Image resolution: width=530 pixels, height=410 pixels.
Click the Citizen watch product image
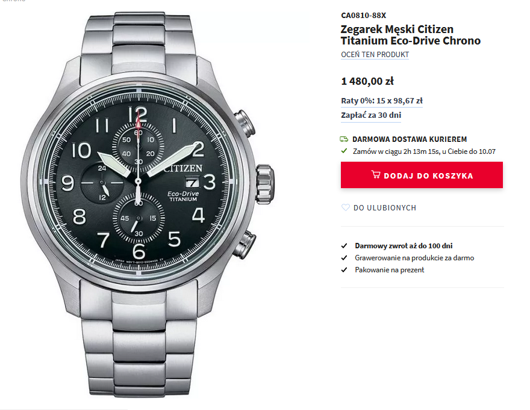pyautogui.click(x=148, y=205)
